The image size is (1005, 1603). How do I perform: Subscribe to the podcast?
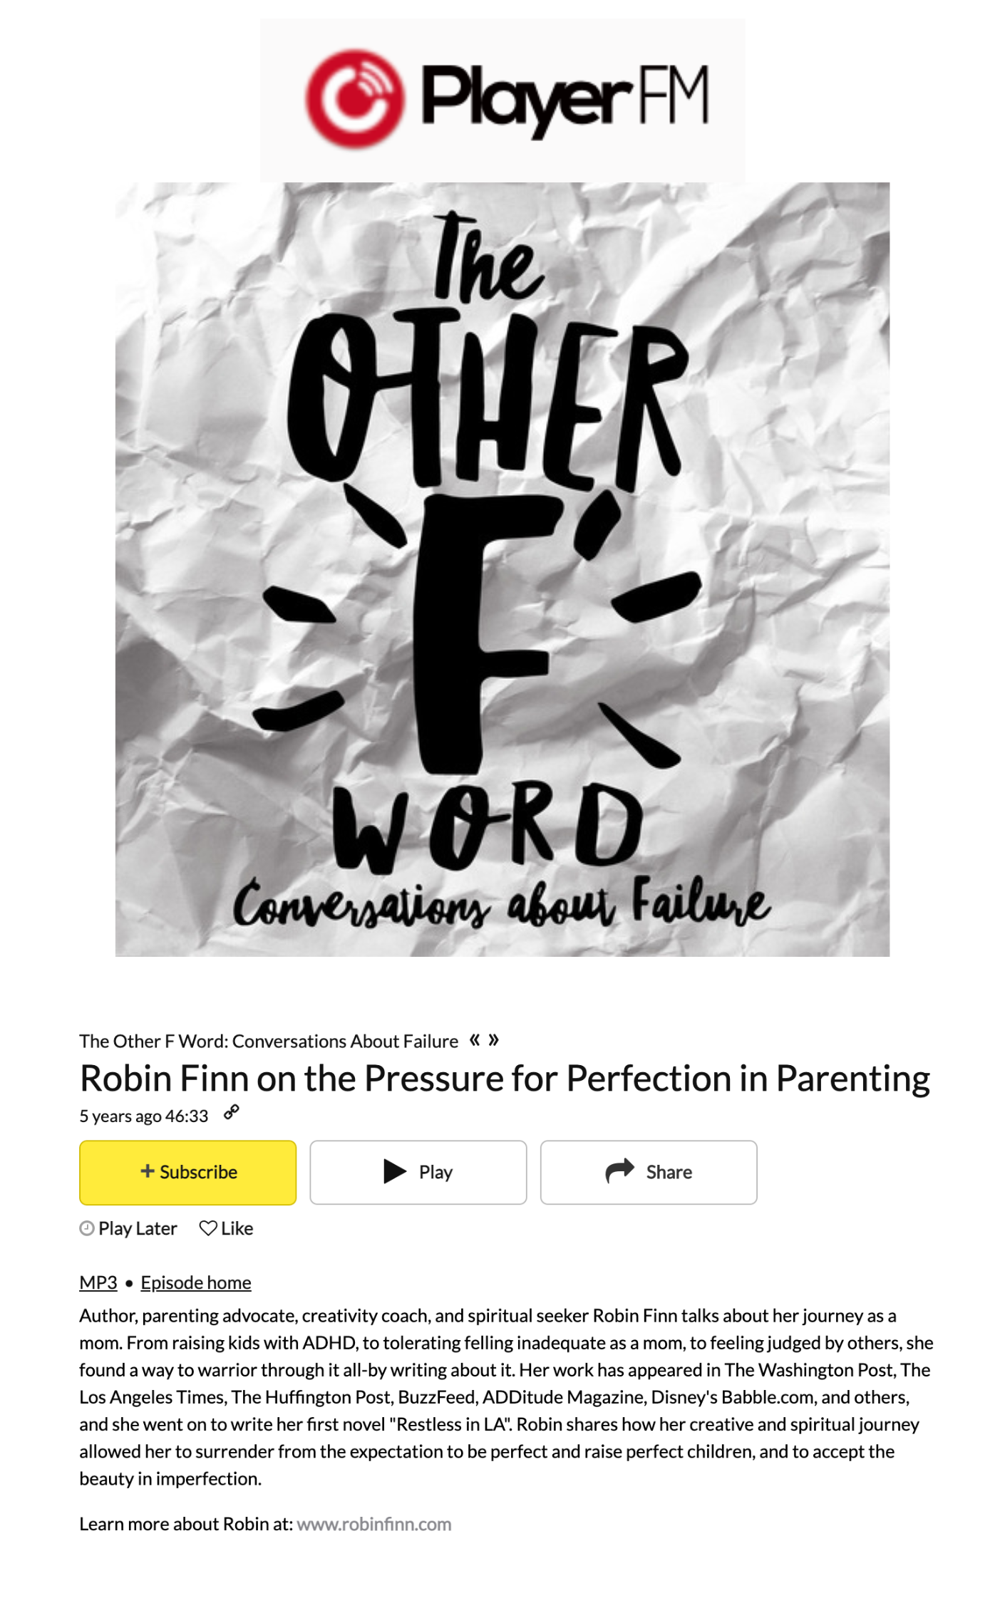point(187,1172)
